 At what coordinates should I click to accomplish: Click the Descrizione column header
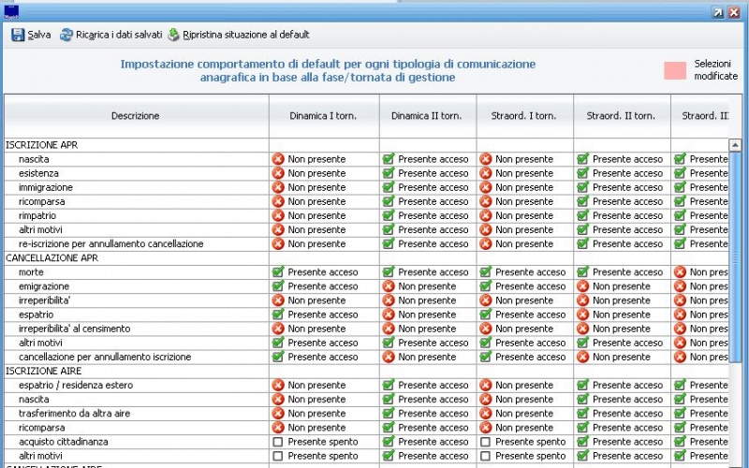135,116
